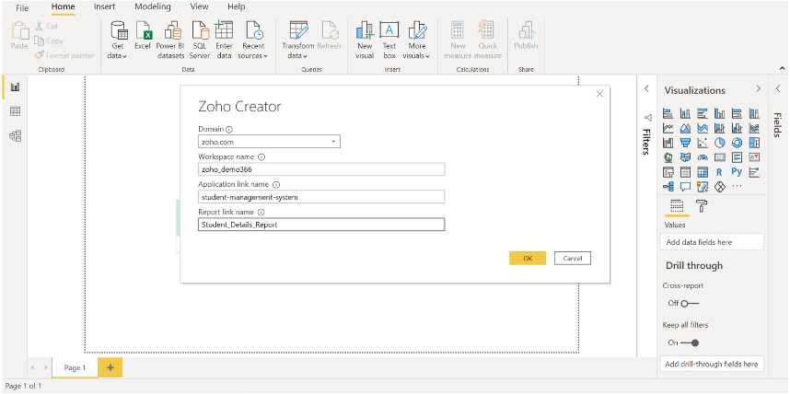This screenshot has width=790, height=394.
Task: Select the globe map visual
Action: [x=668, y=157]
